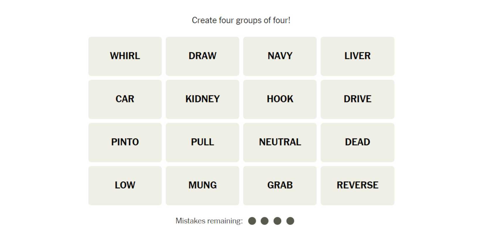The width and height of the screenshot is (483, 241).
Task: Select the WHIRL word tile
Action: click(125, 56)
